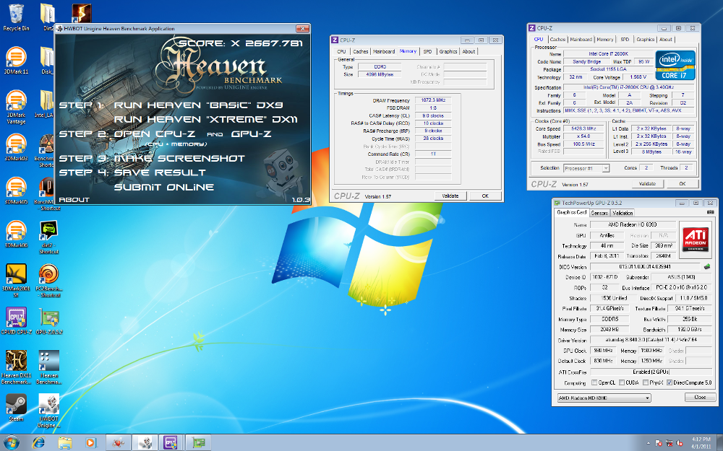Click OK in the CPU-Z Memory window
723x451 pixels.
coord(485,196)
